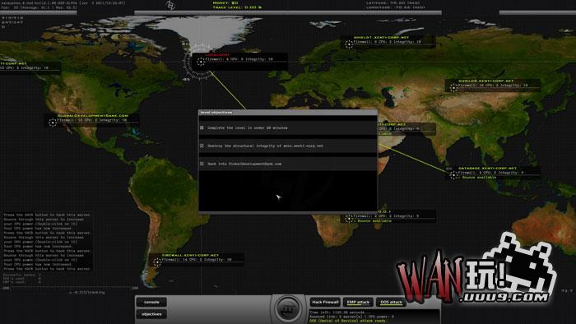Open the console panel

click(x=151, y=302)
